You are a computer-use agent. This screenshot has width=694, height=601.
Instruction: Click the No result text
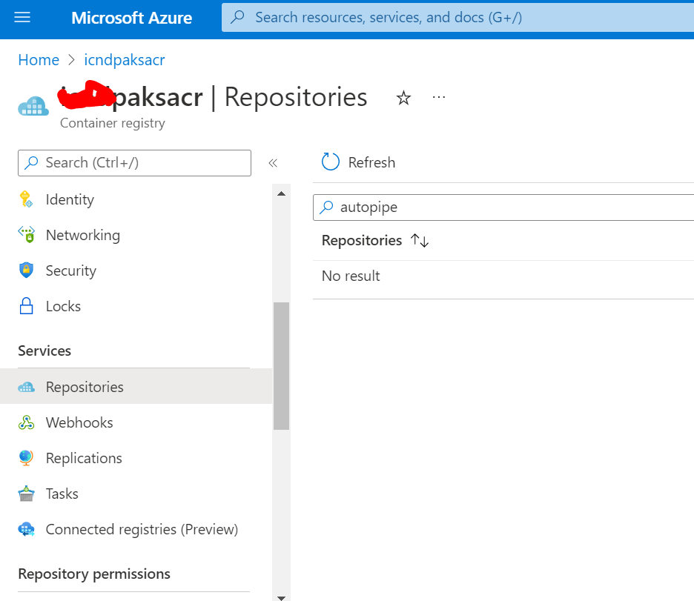point(351,276)
